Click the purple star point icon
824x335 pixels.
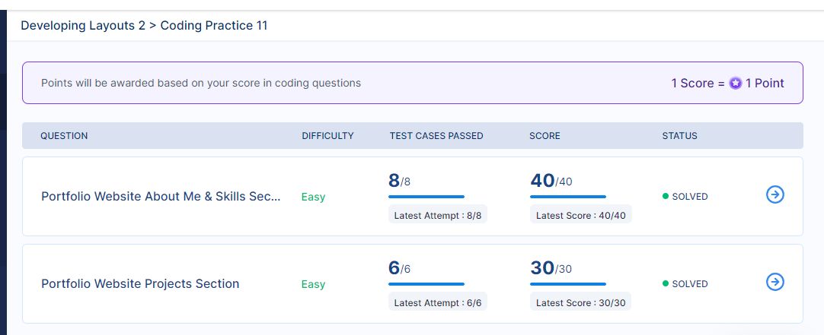736,84
